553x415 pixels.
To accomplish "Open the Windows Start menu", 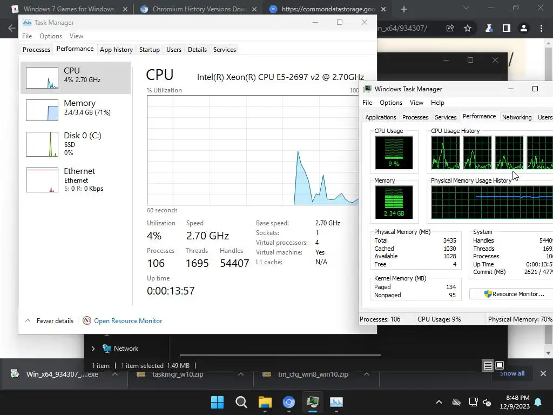I will [217, 402].
